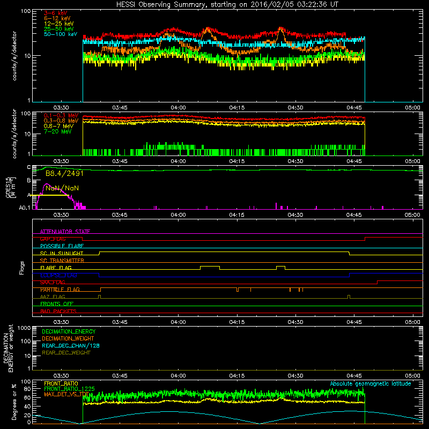
Task: Click the REAR_DEC_CHAN/128 legend label
Action: pyautogui.click(x=71, y=345)
